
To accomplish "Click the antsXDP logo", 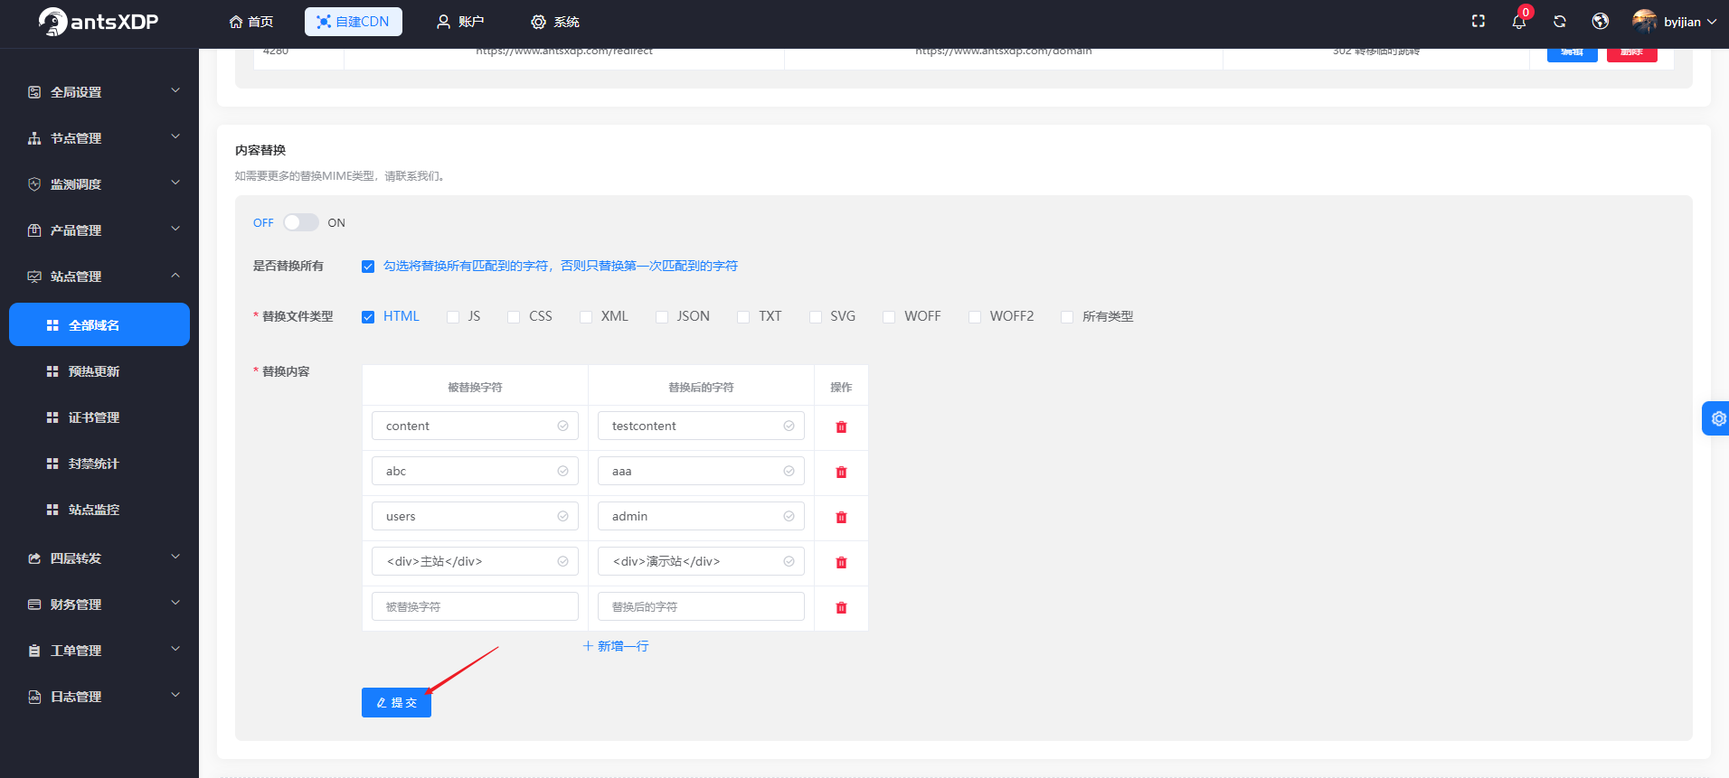I will click(99, 22).
